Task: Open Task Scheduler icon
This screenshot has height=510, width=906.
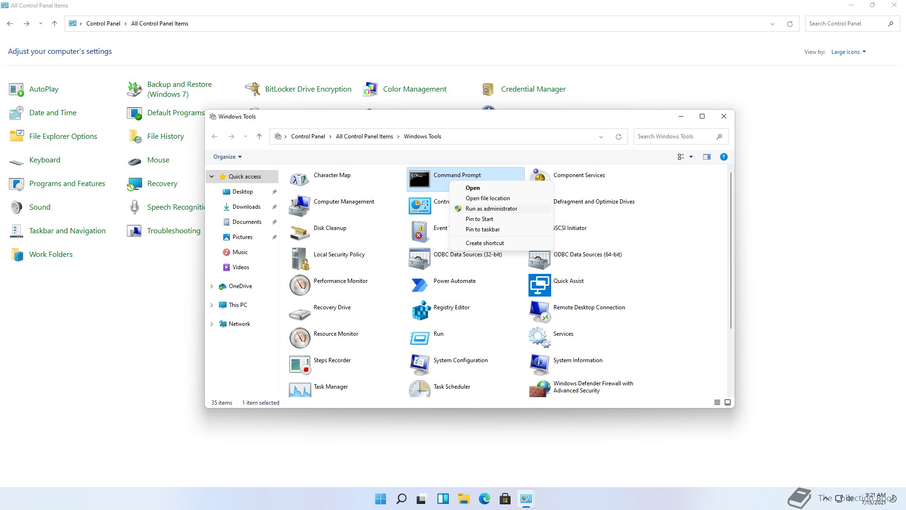Action: (x=419, y=390)
